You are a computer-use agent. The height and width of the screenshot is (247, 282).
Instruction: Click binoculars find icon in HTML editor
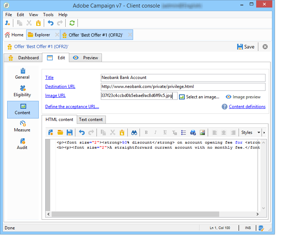pyautogui.click(x=134, y=133)
